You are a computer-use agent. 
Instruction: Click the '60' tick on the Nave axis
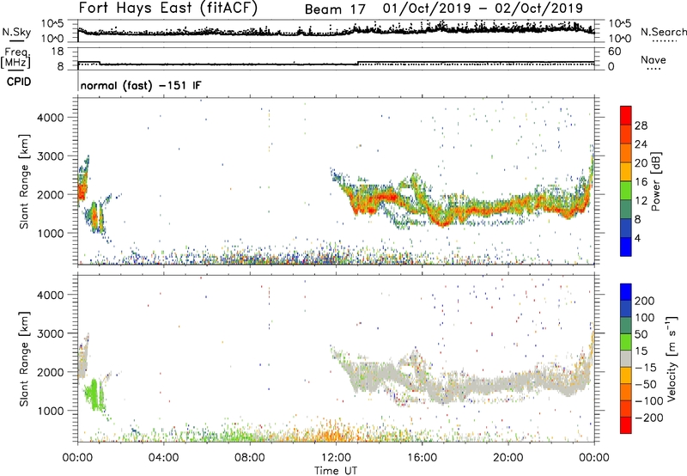tap(614, 52)
